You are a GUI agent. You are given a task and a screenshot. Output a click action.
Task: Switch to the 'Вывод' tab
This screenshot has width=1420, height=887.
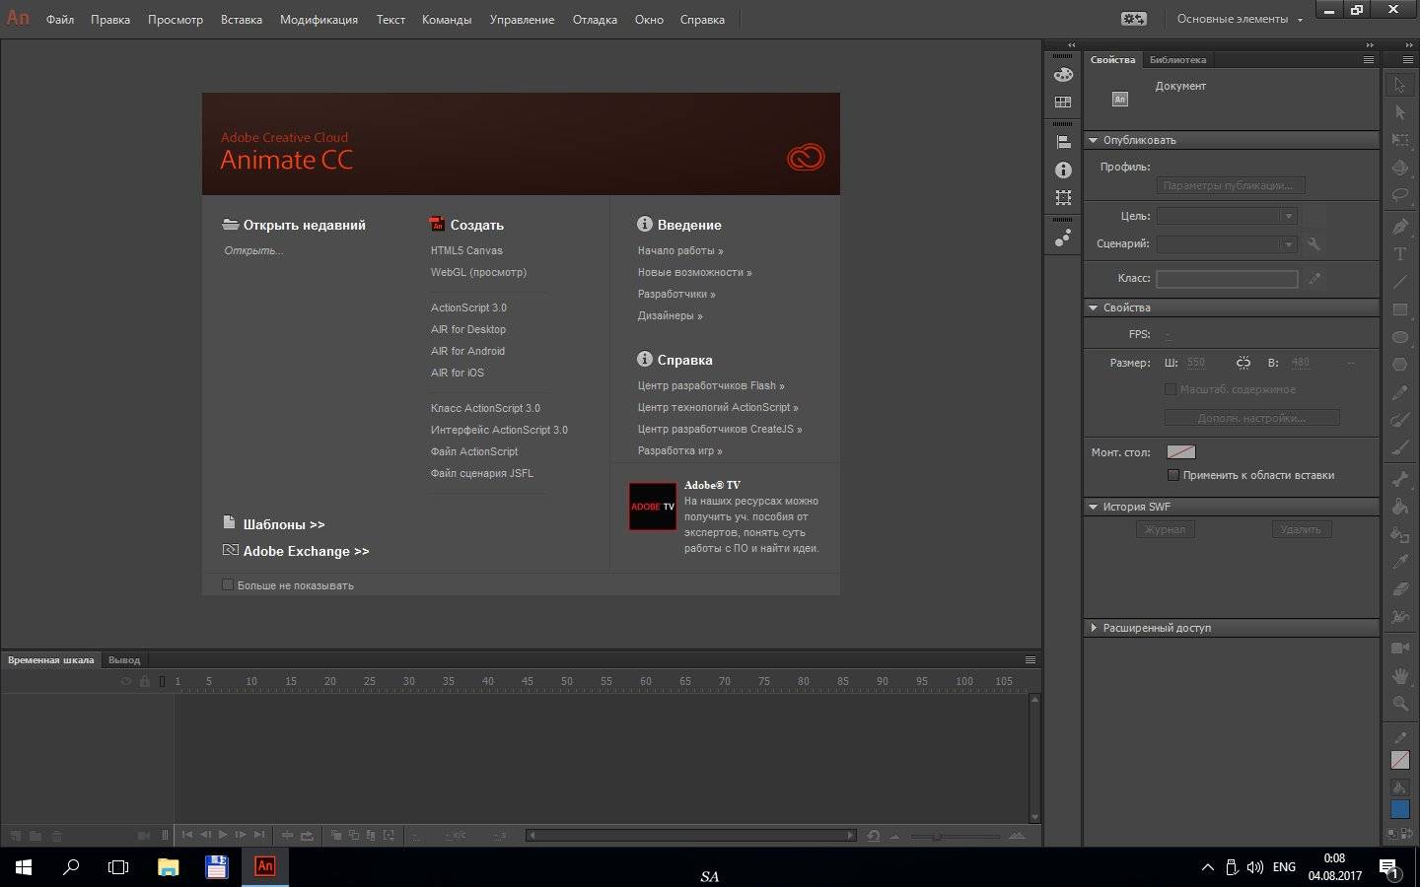tap(124, 660)
